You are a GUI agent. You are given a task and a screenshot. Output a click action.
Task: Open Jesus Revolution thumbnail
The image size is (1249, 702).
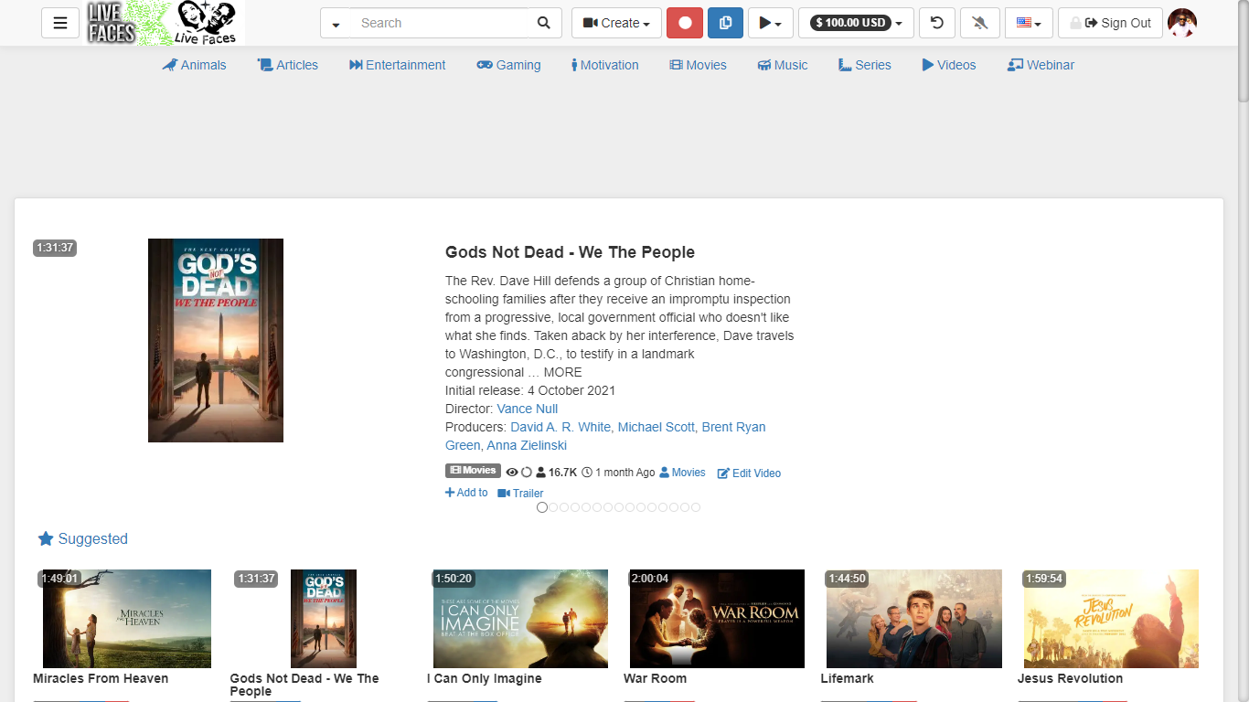(x=1111, y=619)
